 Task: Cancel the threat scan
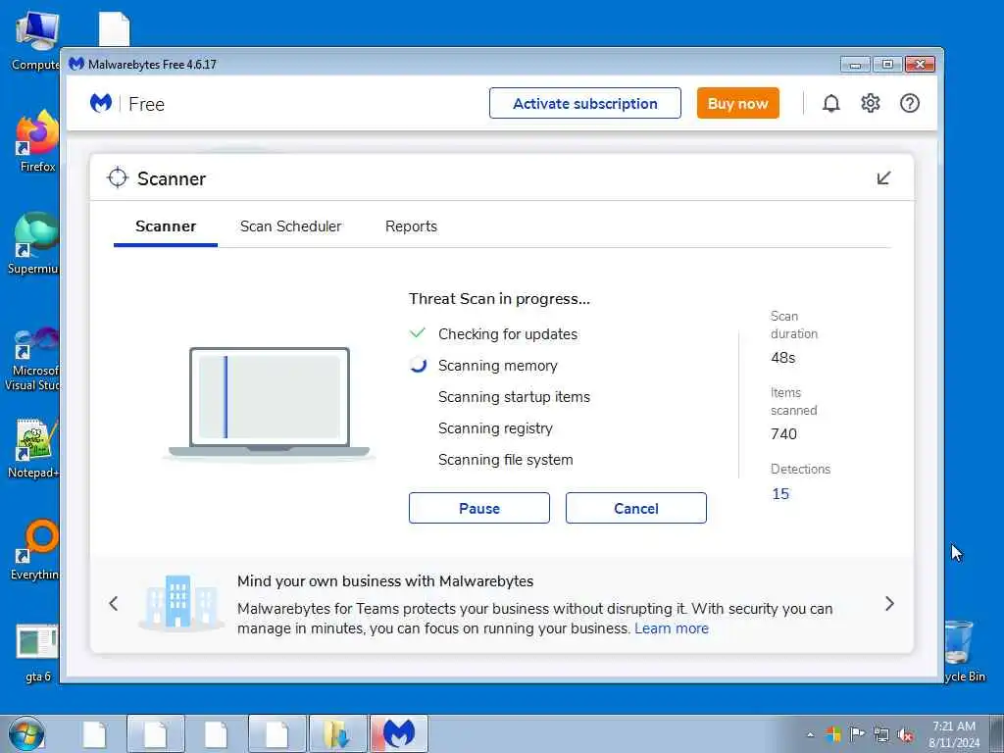(x=635, y=508)
